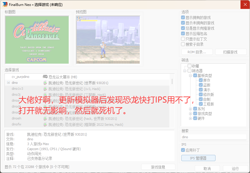Click the 游戏信息 button
The height and width of the screenshot is (173, 250).
[x=158, y=167]
